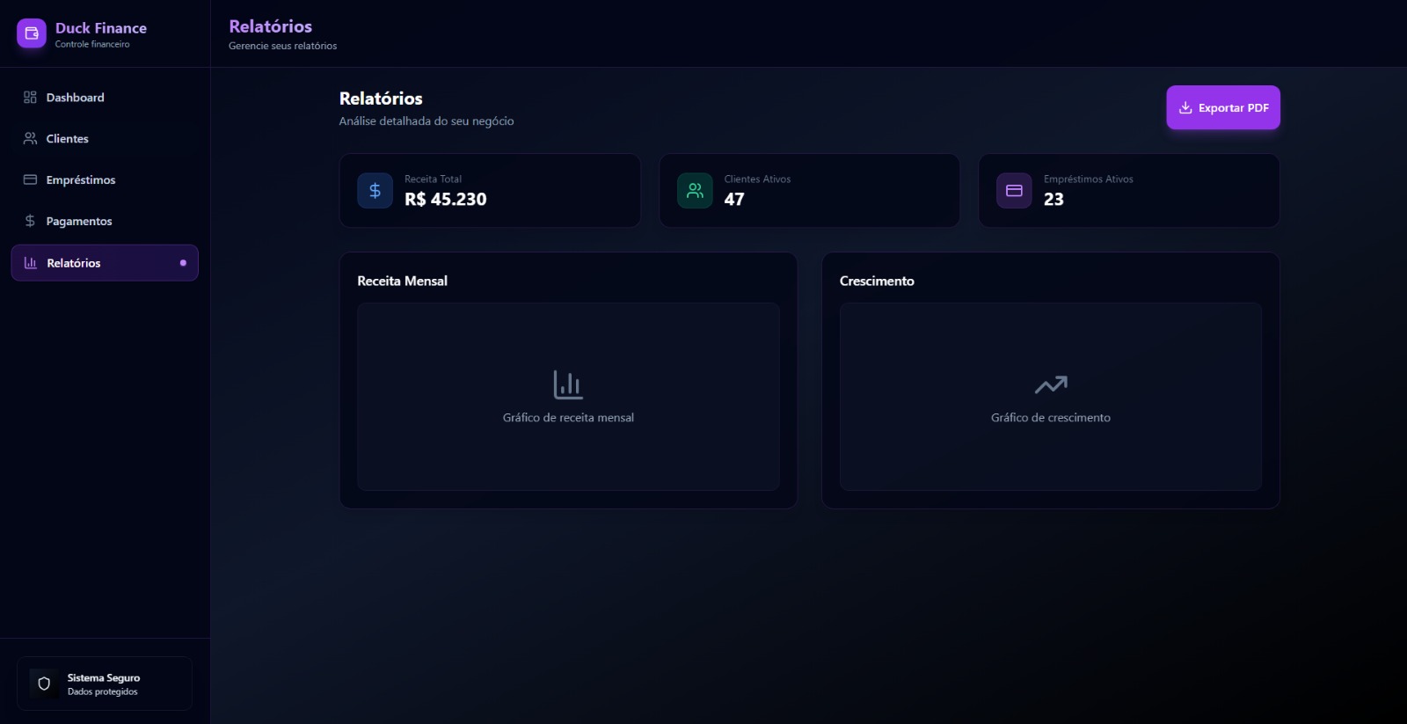The image size is (1407, 724).
Task: Click the download icon on Exportar PDF
Action: pyautogui.click(x=1185, y=107)
